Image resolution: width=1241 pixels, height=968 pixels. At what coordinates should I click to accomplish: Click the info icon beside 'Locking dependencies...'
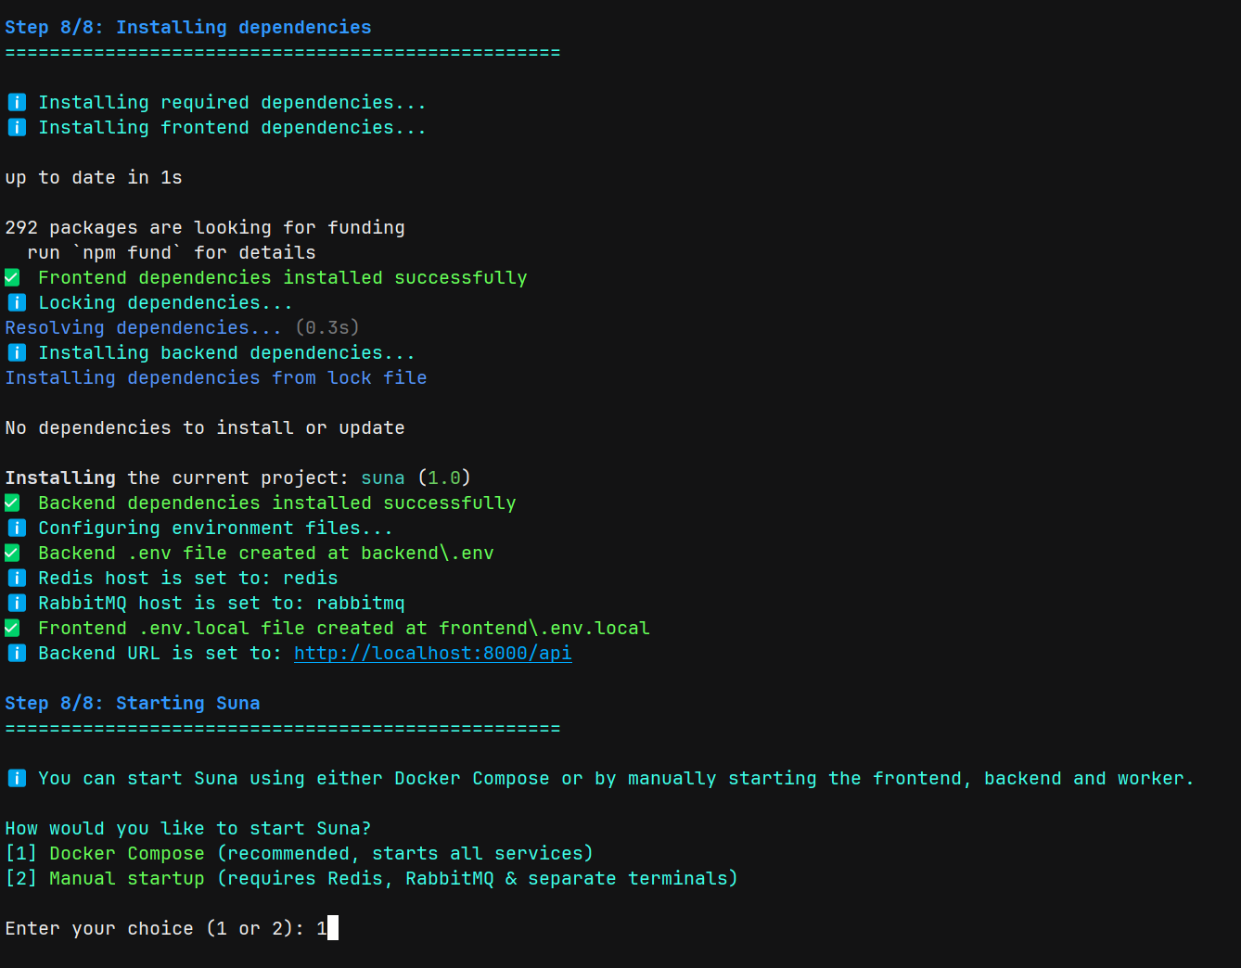[x=17, y=302]
